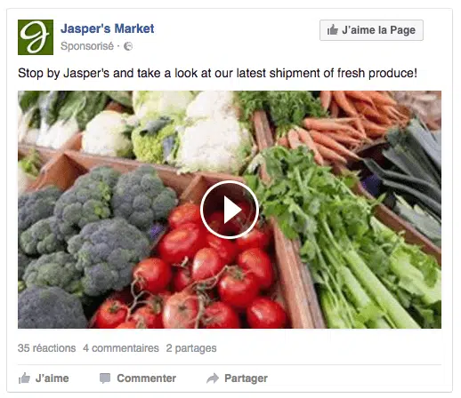The image size is (461, 398).
Task: Play the vegetable market video
Action: click(230, 210)
